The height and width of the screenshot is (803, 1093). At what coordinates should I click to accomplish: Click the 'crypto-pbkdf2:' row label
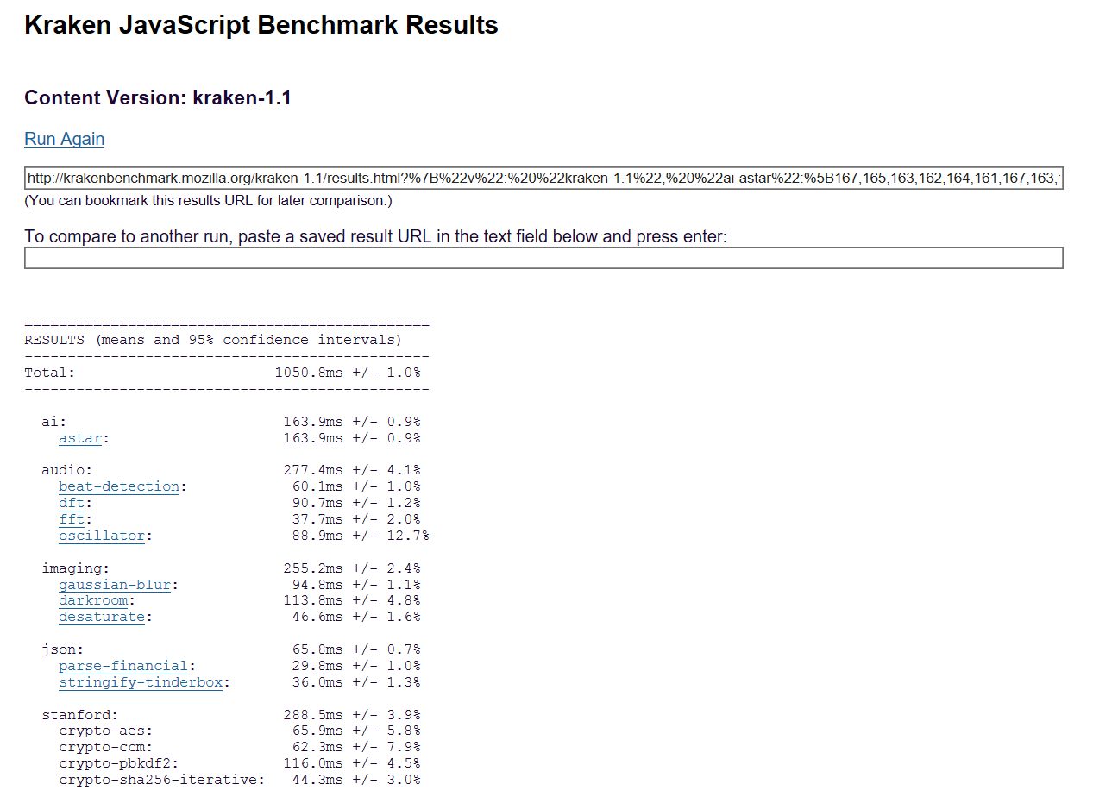[x=119, y=763]
